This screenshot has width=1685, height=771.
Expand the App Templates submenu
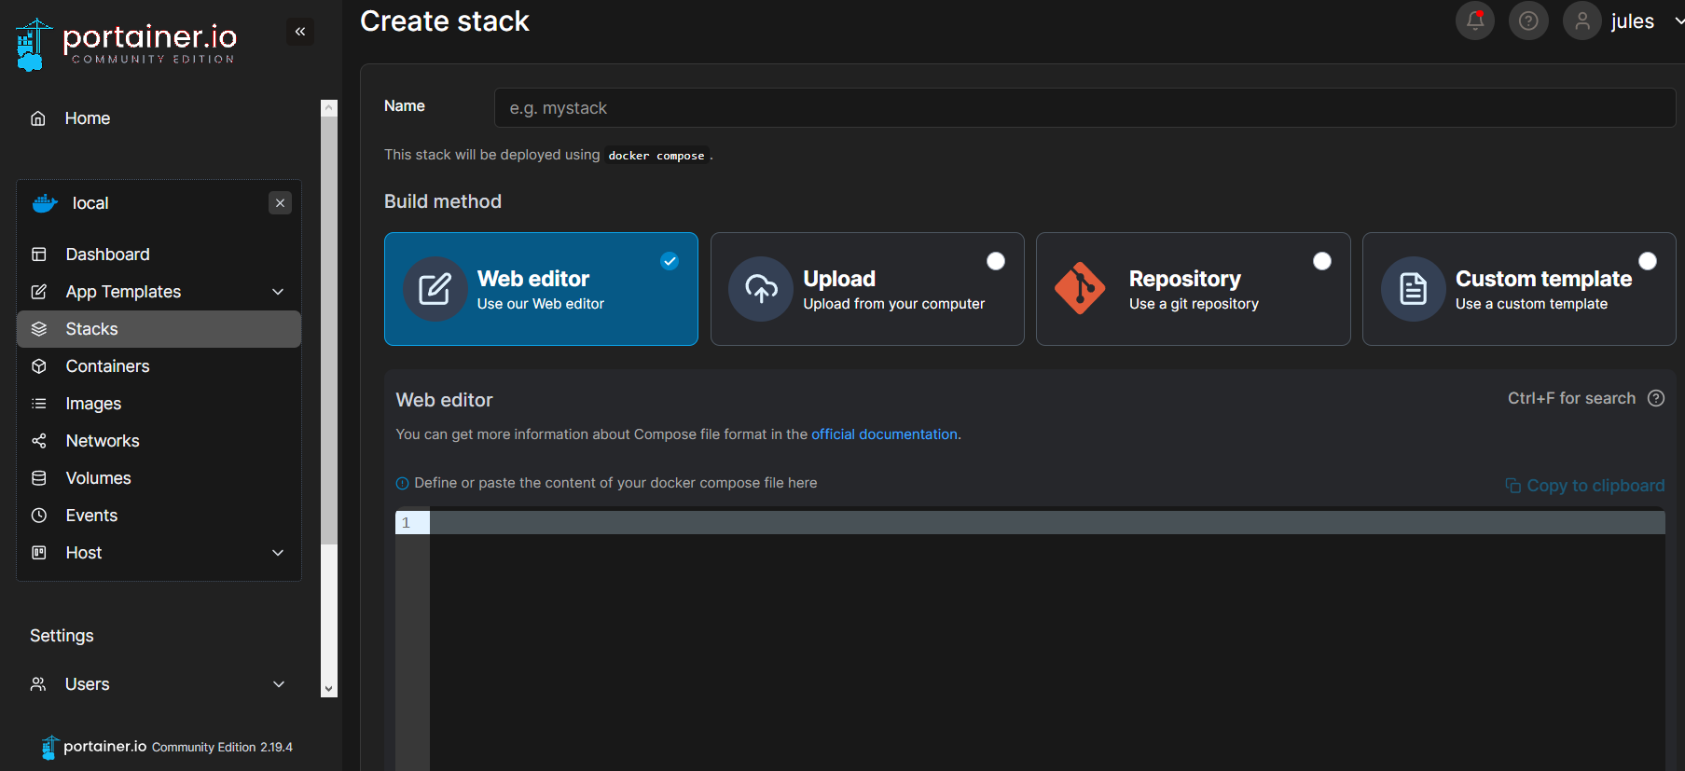(278, 292)
